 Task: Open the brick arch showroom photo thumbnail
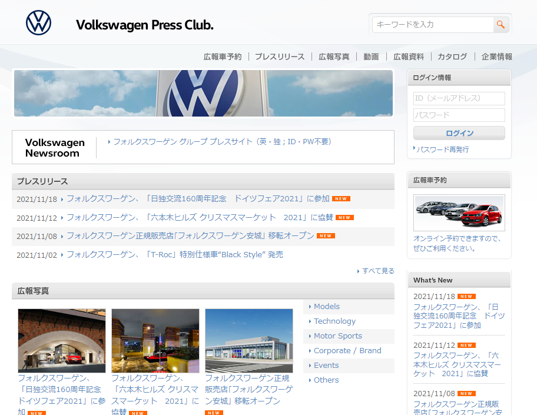(62, 341)
